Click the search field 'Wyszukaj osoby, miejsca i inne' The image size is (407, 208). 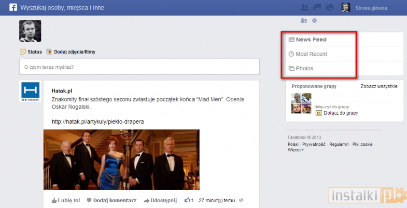point(62,8)
